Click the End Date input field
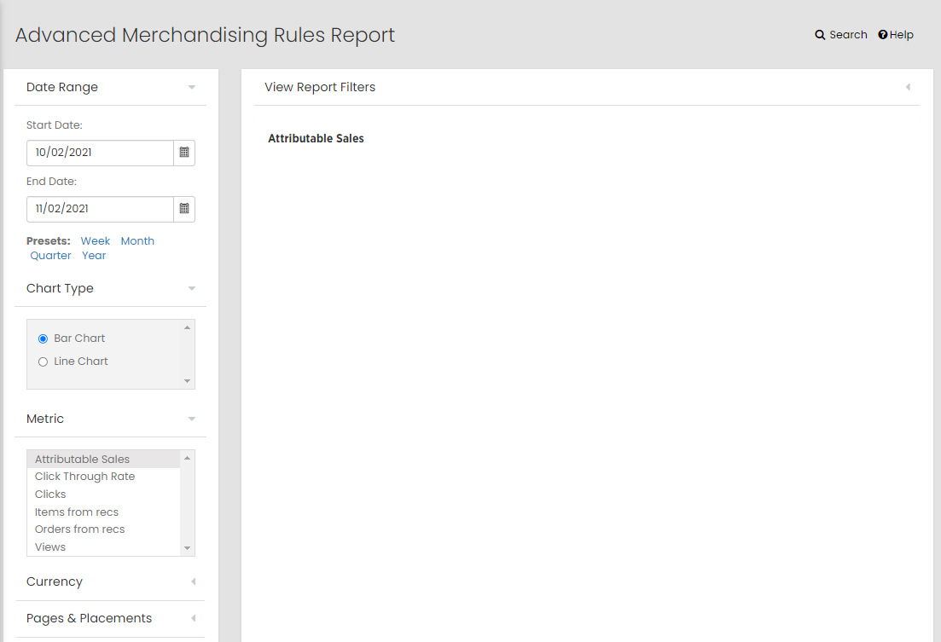This screenshot has width=941, height=642. pos(100,209)
